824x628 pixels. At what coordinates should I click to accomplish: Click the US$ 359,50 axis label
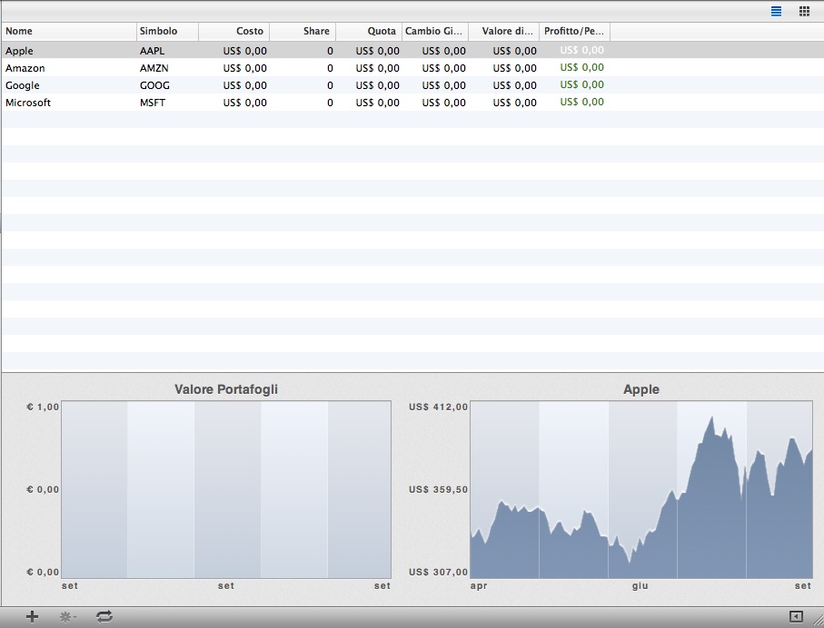(x=438, y=489)
